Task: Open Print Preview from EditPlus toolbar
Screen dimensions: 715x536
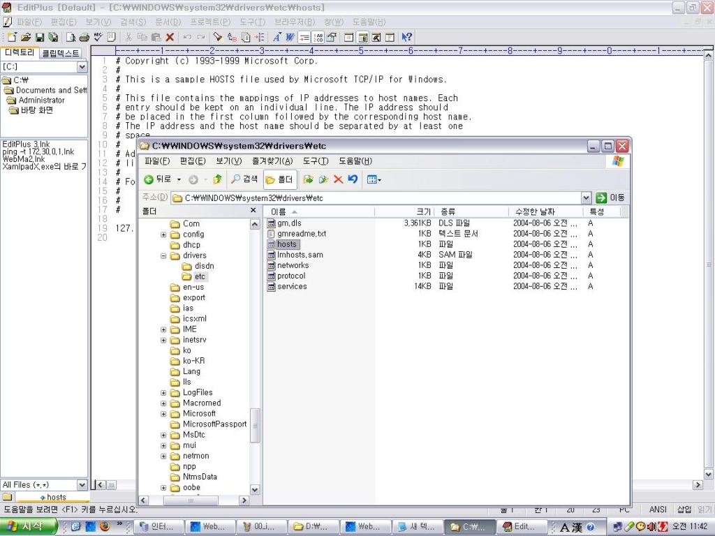Action: pyautogui.click(x=71, y=38)
